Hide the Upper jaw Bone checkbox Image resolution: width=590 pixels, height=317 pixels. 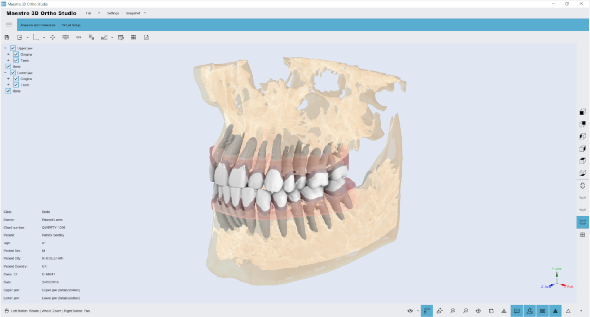tap(8, 66)
